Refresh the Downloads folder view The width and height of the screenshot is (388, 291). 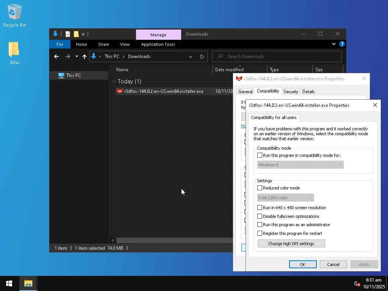coord(202,57)
